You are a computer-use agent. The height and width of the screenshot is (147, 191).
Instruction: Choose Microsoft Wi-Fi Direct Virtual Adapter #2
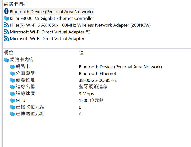pos(50,32)
